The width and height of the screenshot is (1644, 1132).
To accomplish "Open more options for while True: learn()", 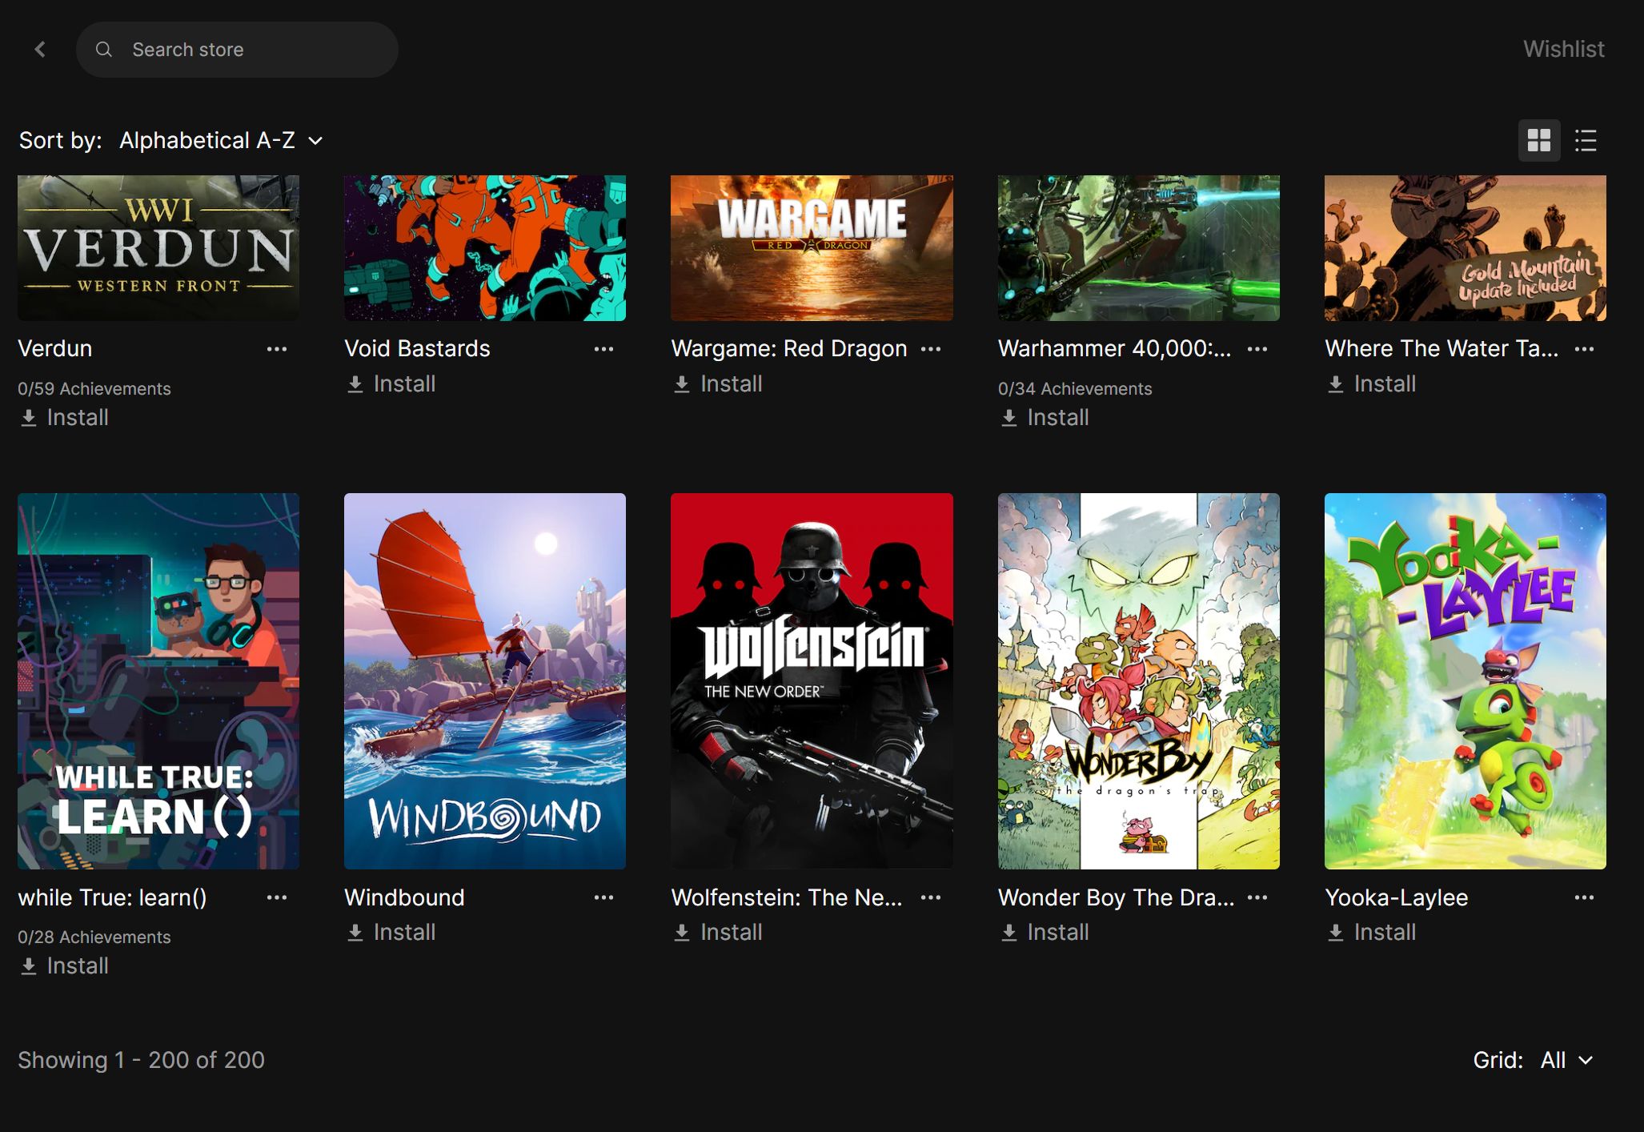I will (277, 897).
